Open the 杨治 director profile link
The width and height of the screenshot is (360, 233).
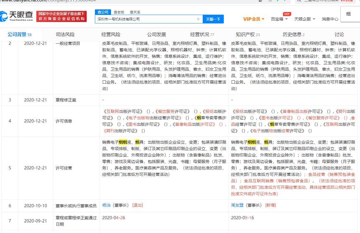106,205
